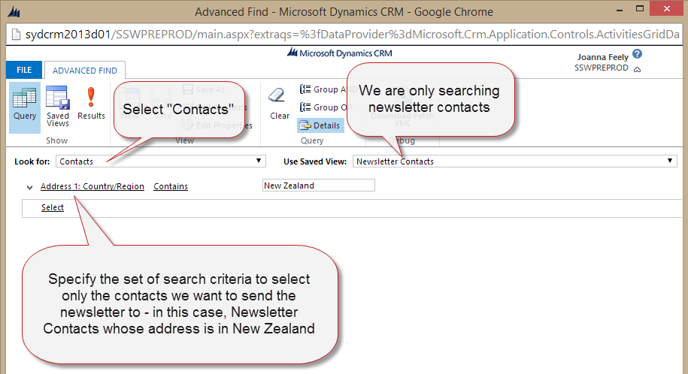Toggle the Details button in Query group
This screenshot has width=688, height=374.
pos(320,125)
